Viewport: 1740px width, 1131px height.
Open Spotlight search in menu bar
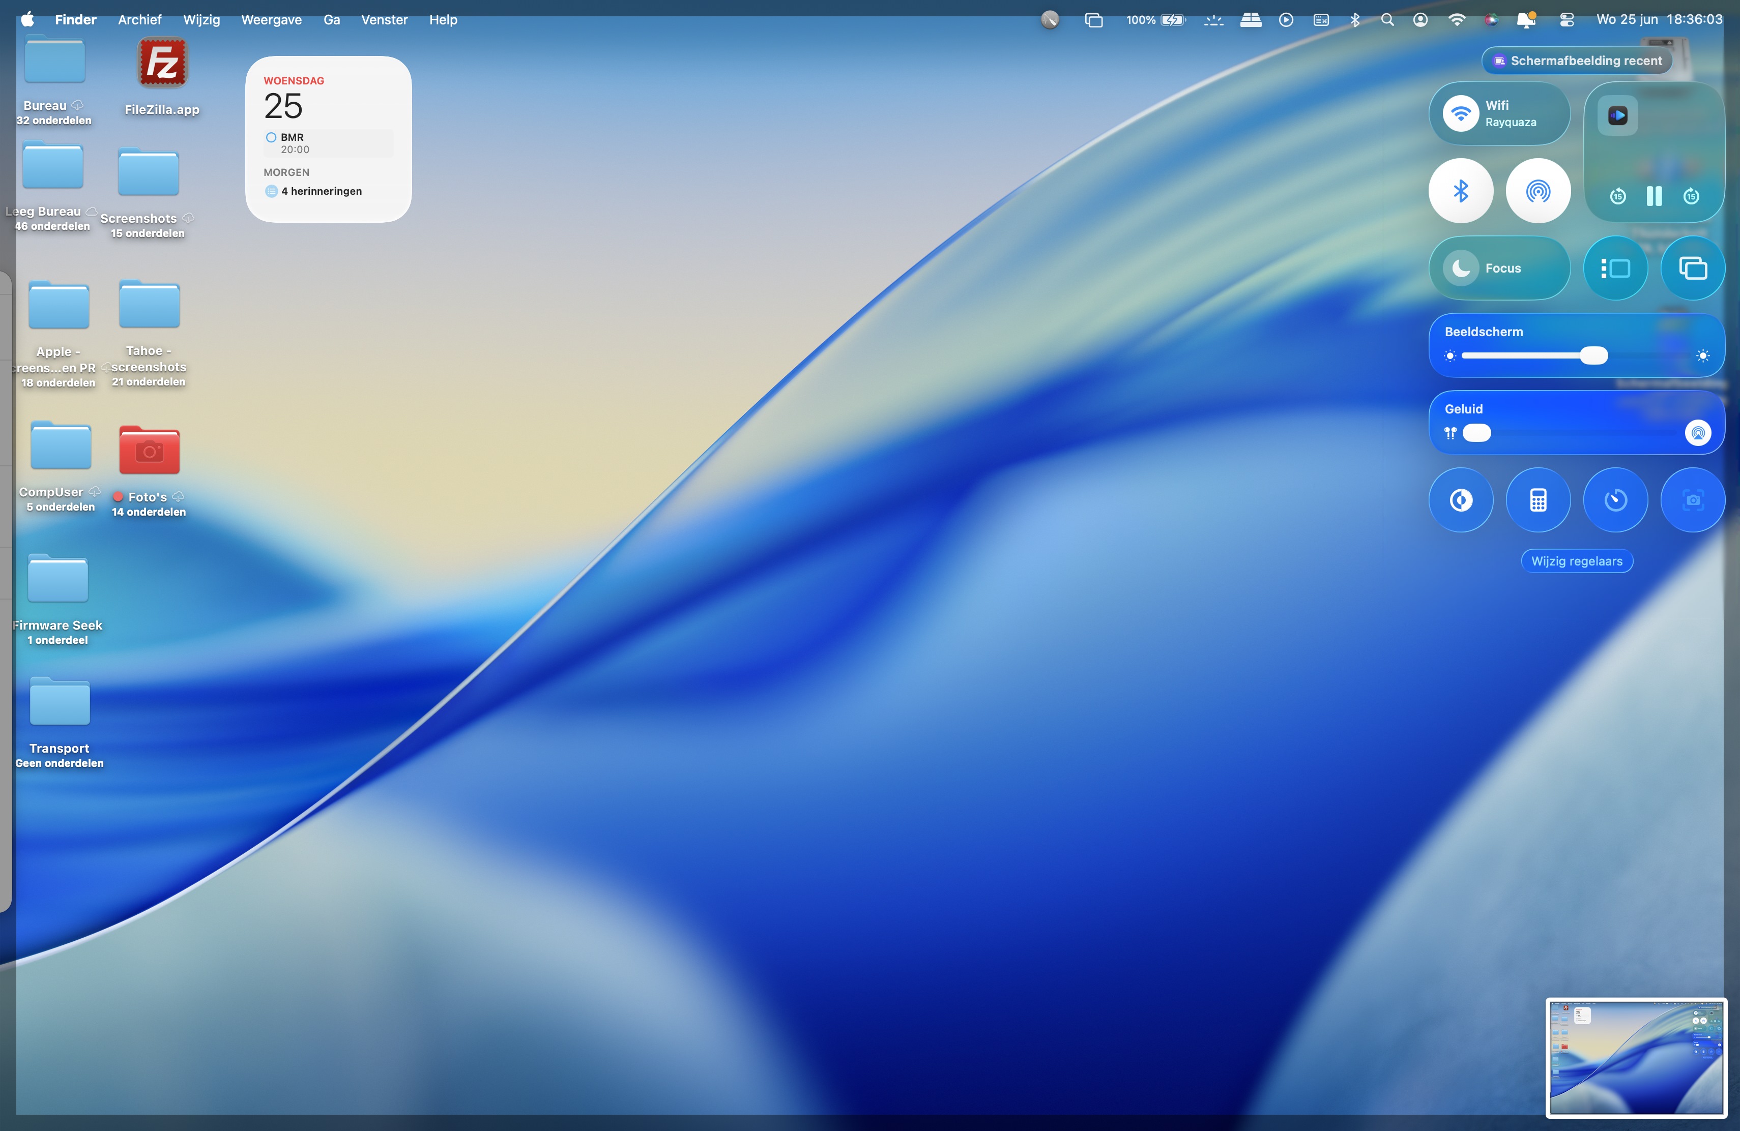[x=1387, y=20]
